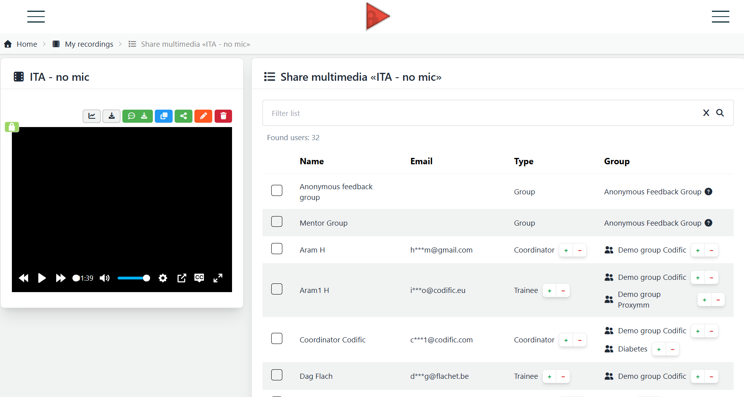Go to My recordings breadcrumb
This screenshot has width=744, height=397.
click(x=83, y=44)
